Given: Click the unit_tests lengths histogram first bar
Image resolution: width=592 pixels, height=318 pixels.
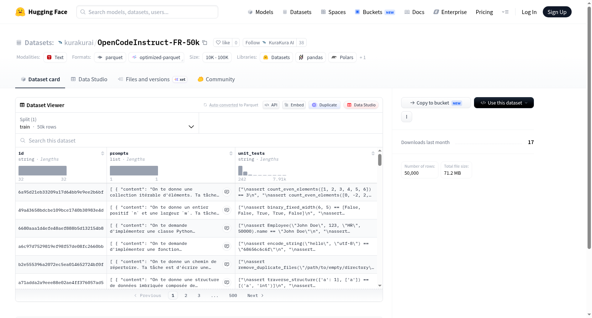Looking at the screenshot, I should coord(240,171).
